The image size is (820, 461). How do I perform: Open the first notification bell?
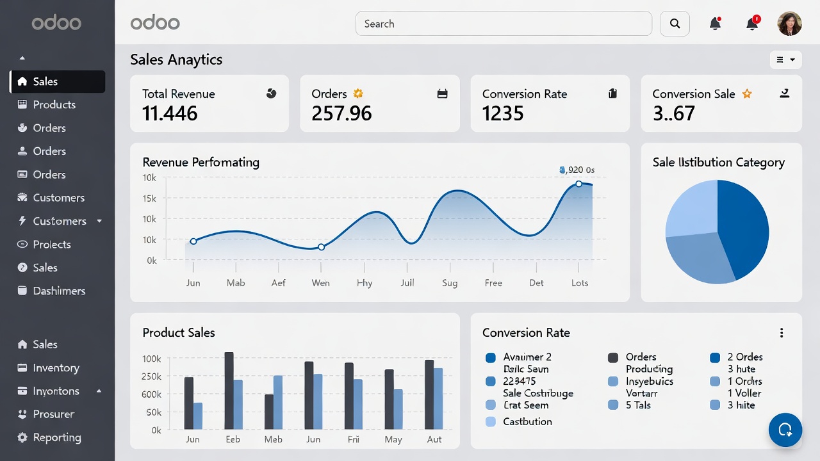715,24
